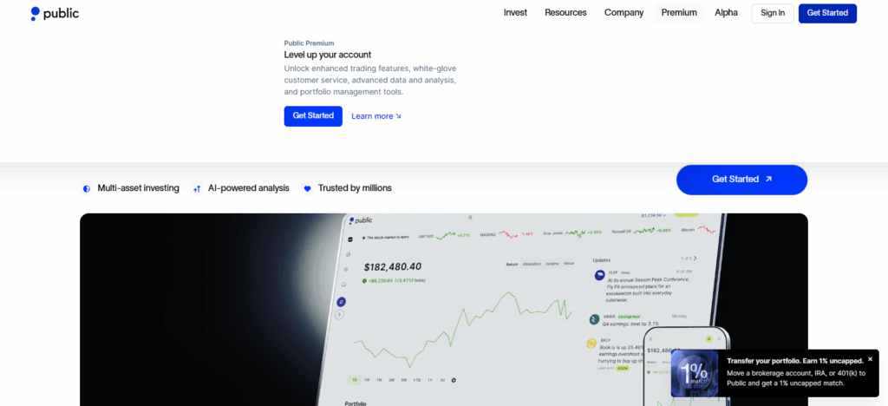Close the transfer portfolio popup
This screenshot has height=406, width=888.
(870, 359)
